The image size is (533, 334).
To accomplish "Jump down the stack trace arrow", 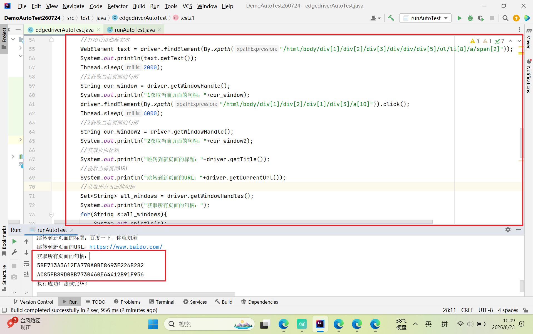I will tap(26, 252).
